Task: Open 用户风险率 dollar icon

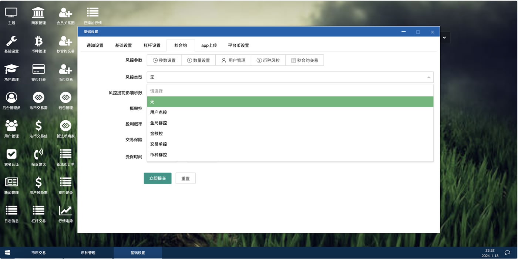Action: tap(38, 186)
